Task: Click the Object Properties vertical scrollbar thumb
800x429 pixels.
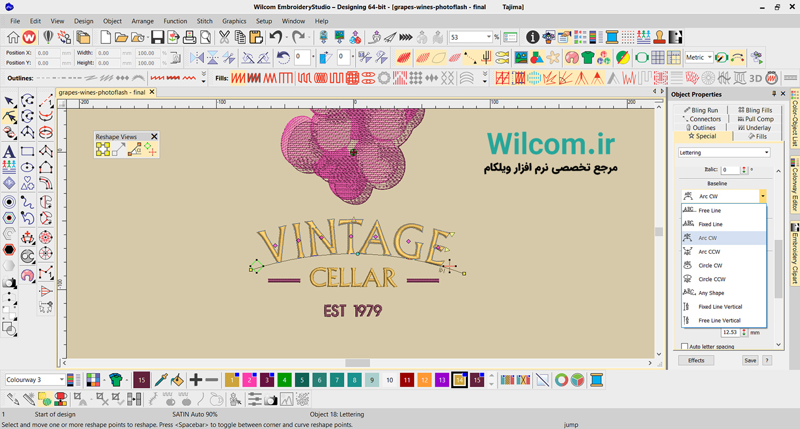Action: click(777, 269)
